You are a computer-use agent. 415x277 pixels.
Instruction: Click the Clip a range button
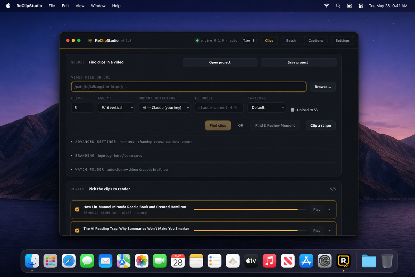pyautogui.click(x=320, y=125)
